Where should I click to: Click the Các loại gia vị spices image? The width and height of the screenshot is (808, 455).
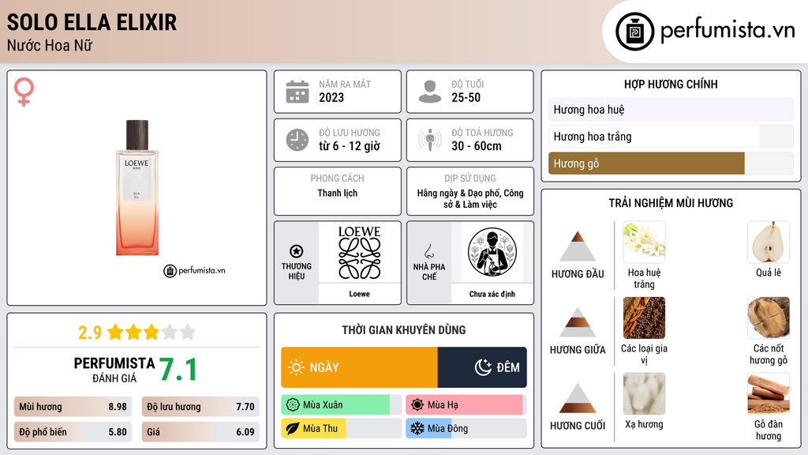(644, 318)
